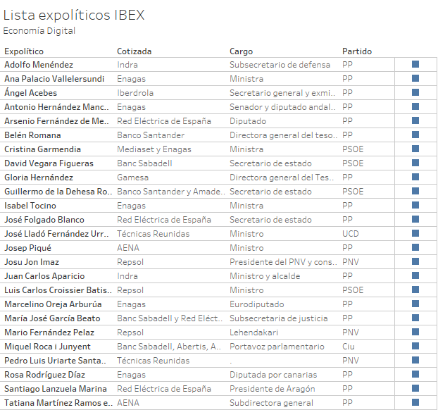Select 'Presidente del PNV y cons..' cell

pos(284,262)
